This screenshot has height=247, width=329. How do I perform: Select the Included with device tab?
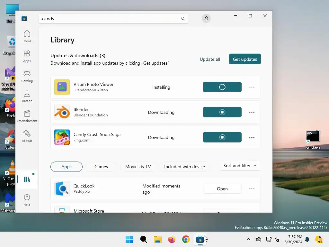pyautogui.click(x=184, y=167)
